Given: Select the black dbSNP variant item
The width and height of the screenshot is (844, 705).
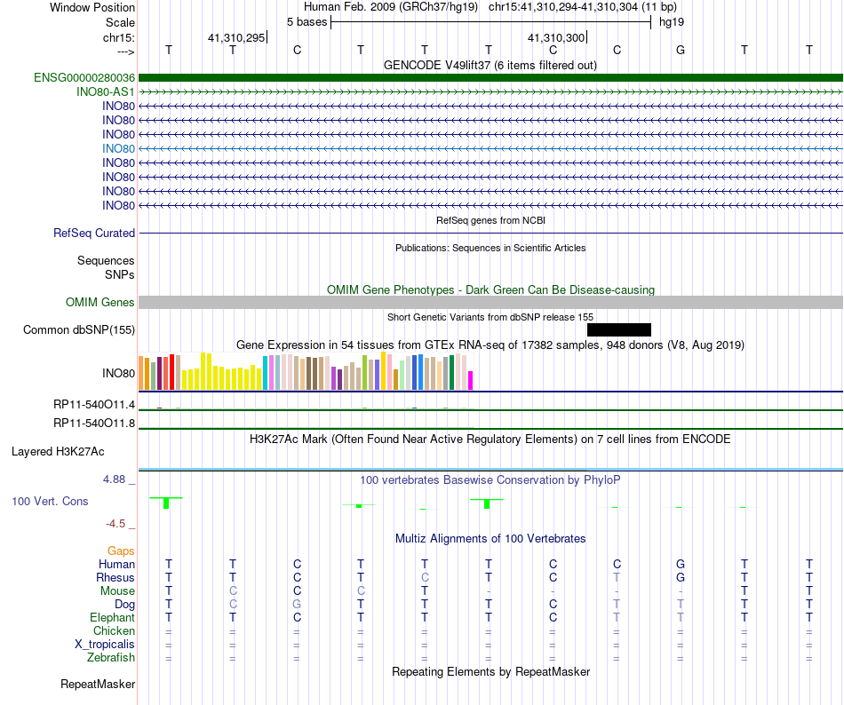Looking at the screenshot, I should point(619,329).
